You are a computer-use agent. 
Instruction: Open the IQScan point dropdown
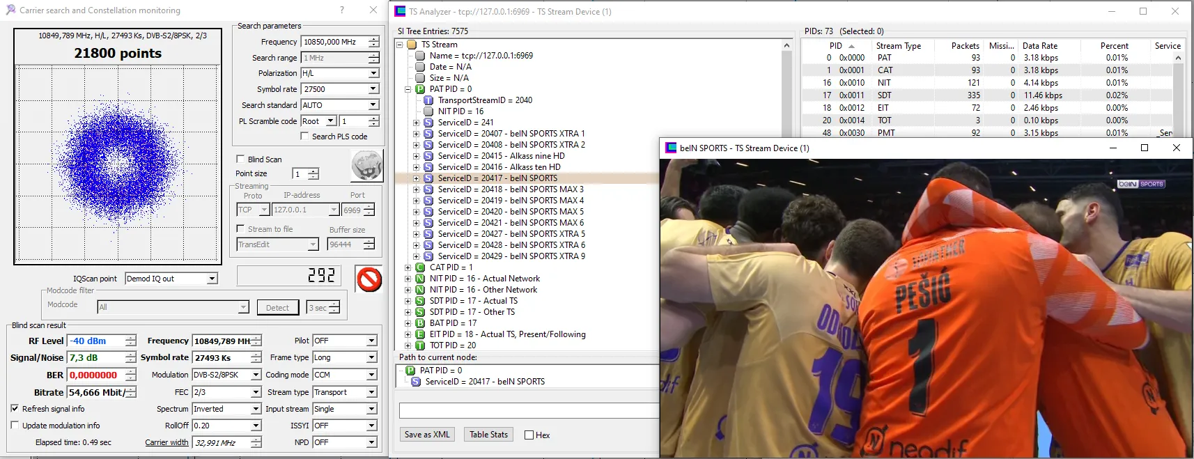pos(212,279)
